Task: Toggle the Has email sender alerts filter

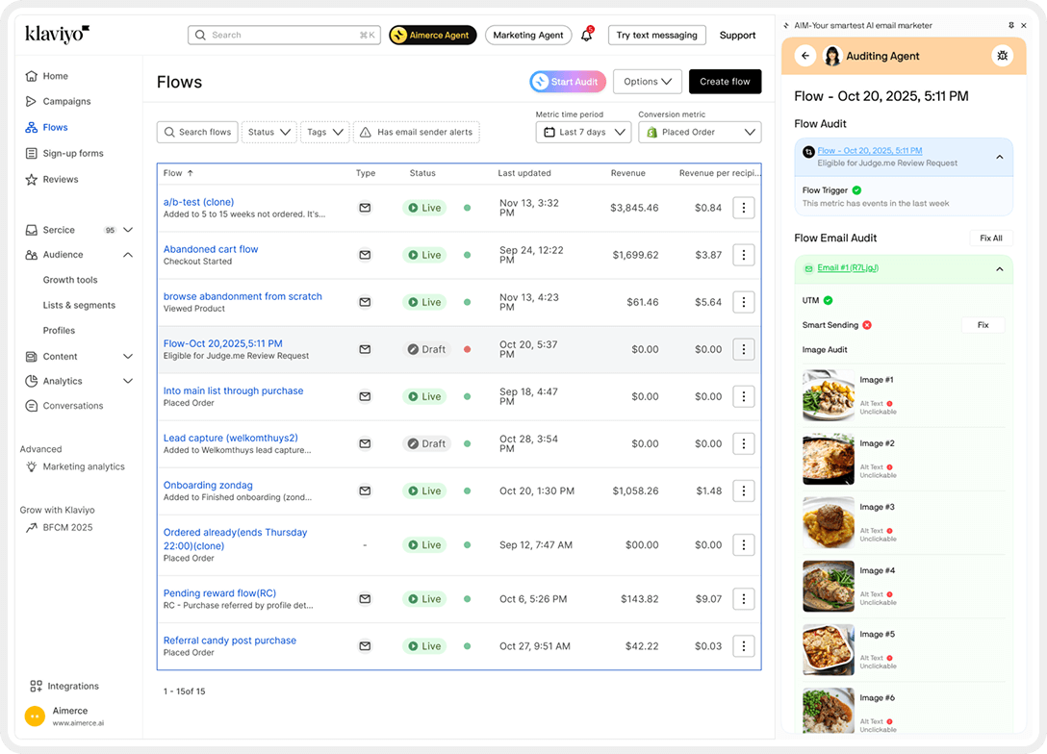Action: (x=416, y=132)
